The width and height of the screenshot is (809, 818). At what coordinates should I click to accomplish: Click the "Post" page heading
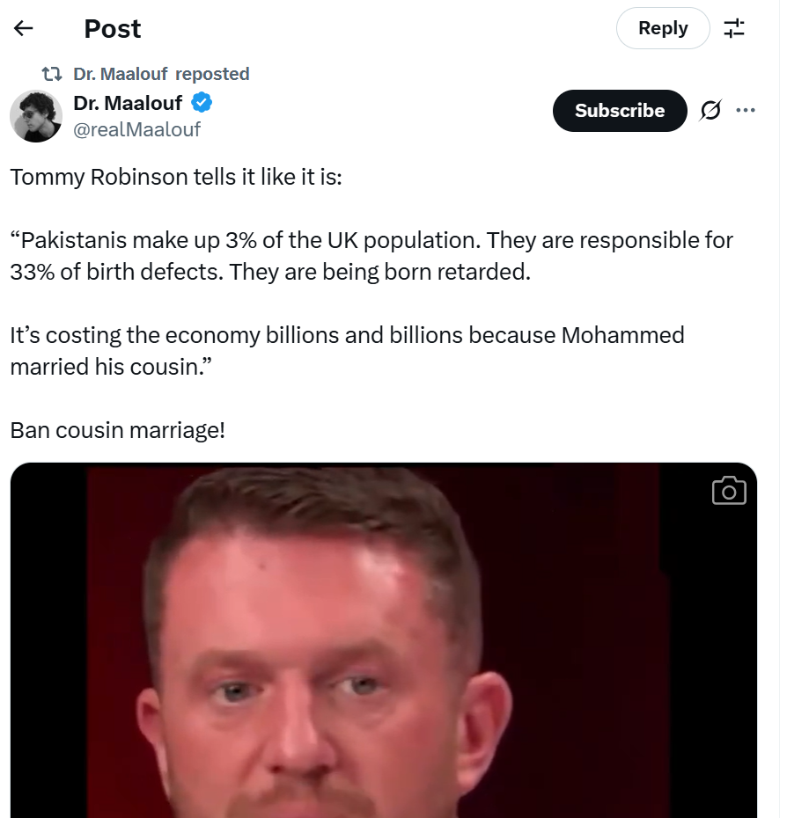113,28
